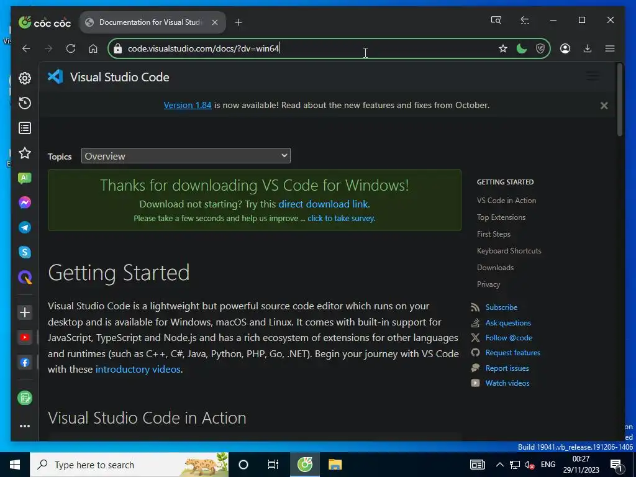Go to Top Extensions section

click(501, 217)
